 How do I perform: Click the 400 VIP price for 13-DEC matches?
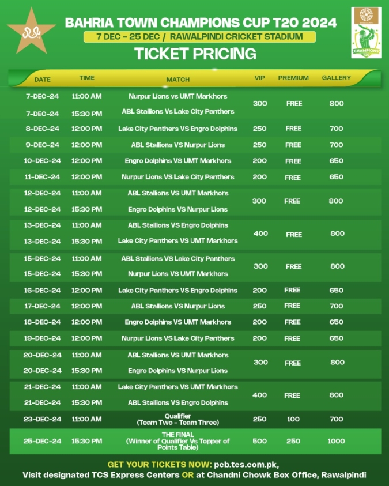tap(261, 233)
